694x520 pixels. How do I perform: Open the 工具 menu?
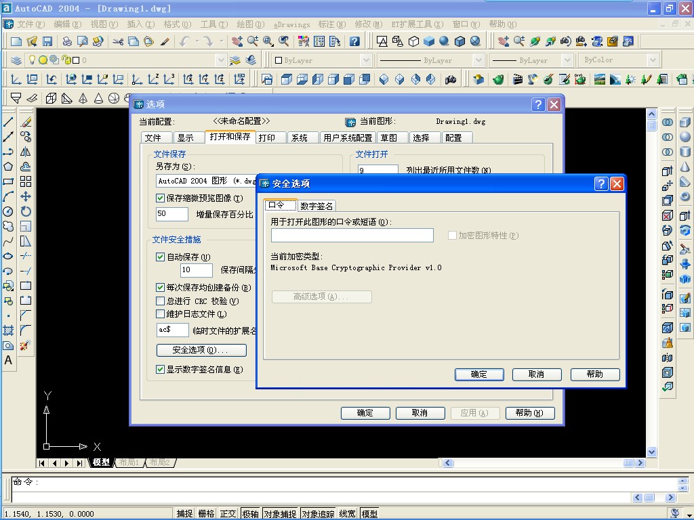214,24
